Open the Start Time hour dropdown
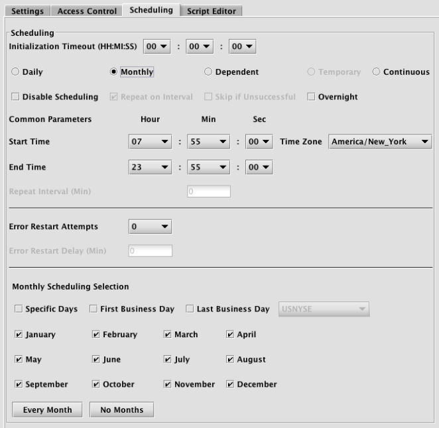This screenshot has width=439, height=428. [x=149, y=142]
